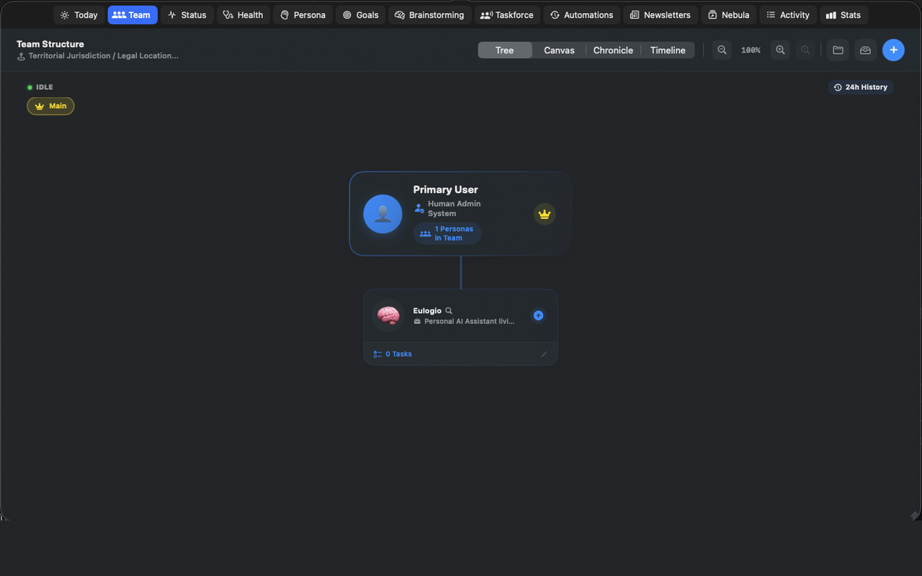Open Eulogio's '0 Tasks' link
The width and height of the screenshot is (922, 576).
(x=393, y=354)
